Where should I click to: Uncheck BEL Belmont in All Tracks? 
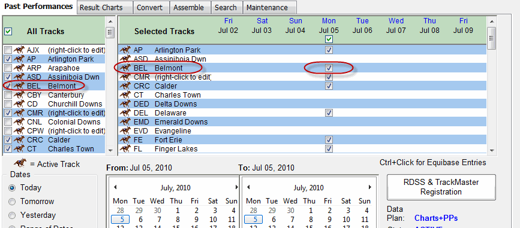tap(8, 86)
